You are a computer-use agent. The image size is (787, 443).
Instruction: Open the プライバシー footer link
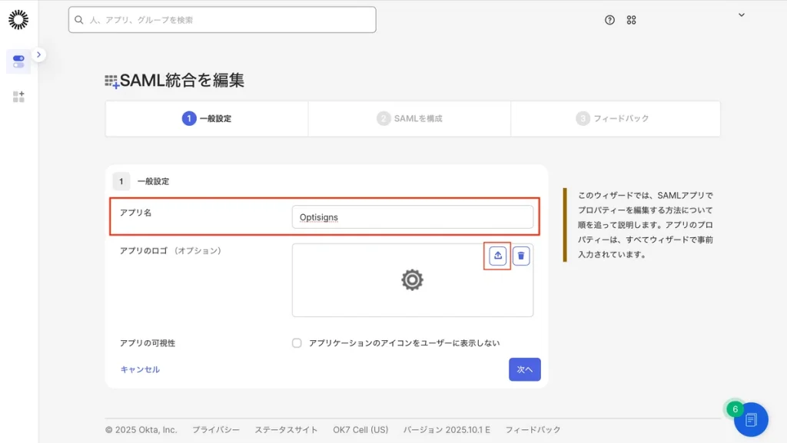pyautogui.click(x=216, y=430)
